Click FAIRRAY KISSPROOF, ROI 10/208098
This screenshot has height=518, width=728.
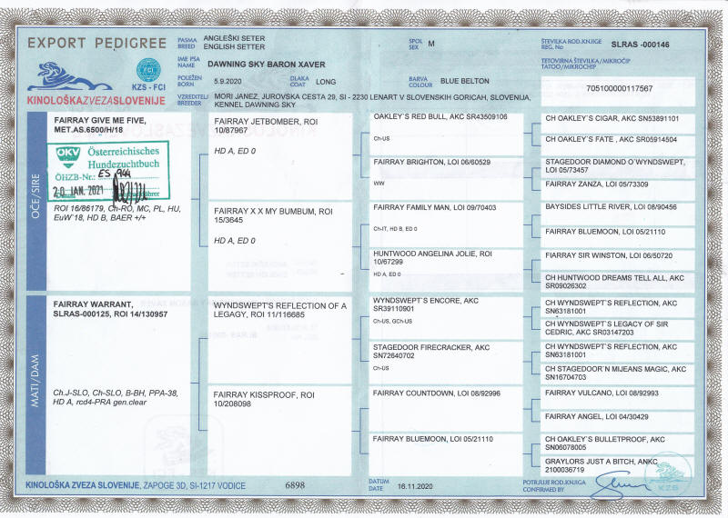point(264,399)
